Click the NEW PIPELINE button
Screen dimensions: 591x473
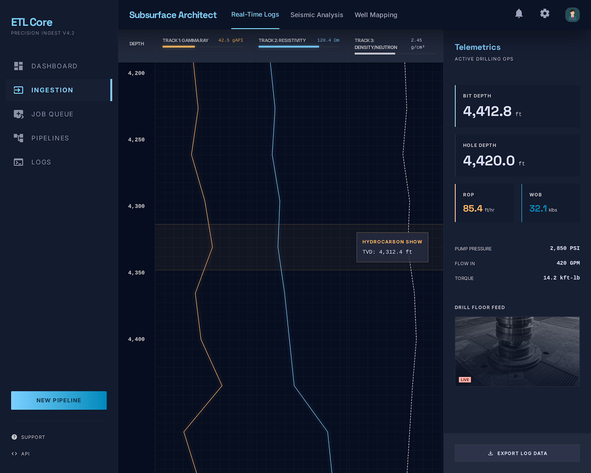(x=58, y=400)
